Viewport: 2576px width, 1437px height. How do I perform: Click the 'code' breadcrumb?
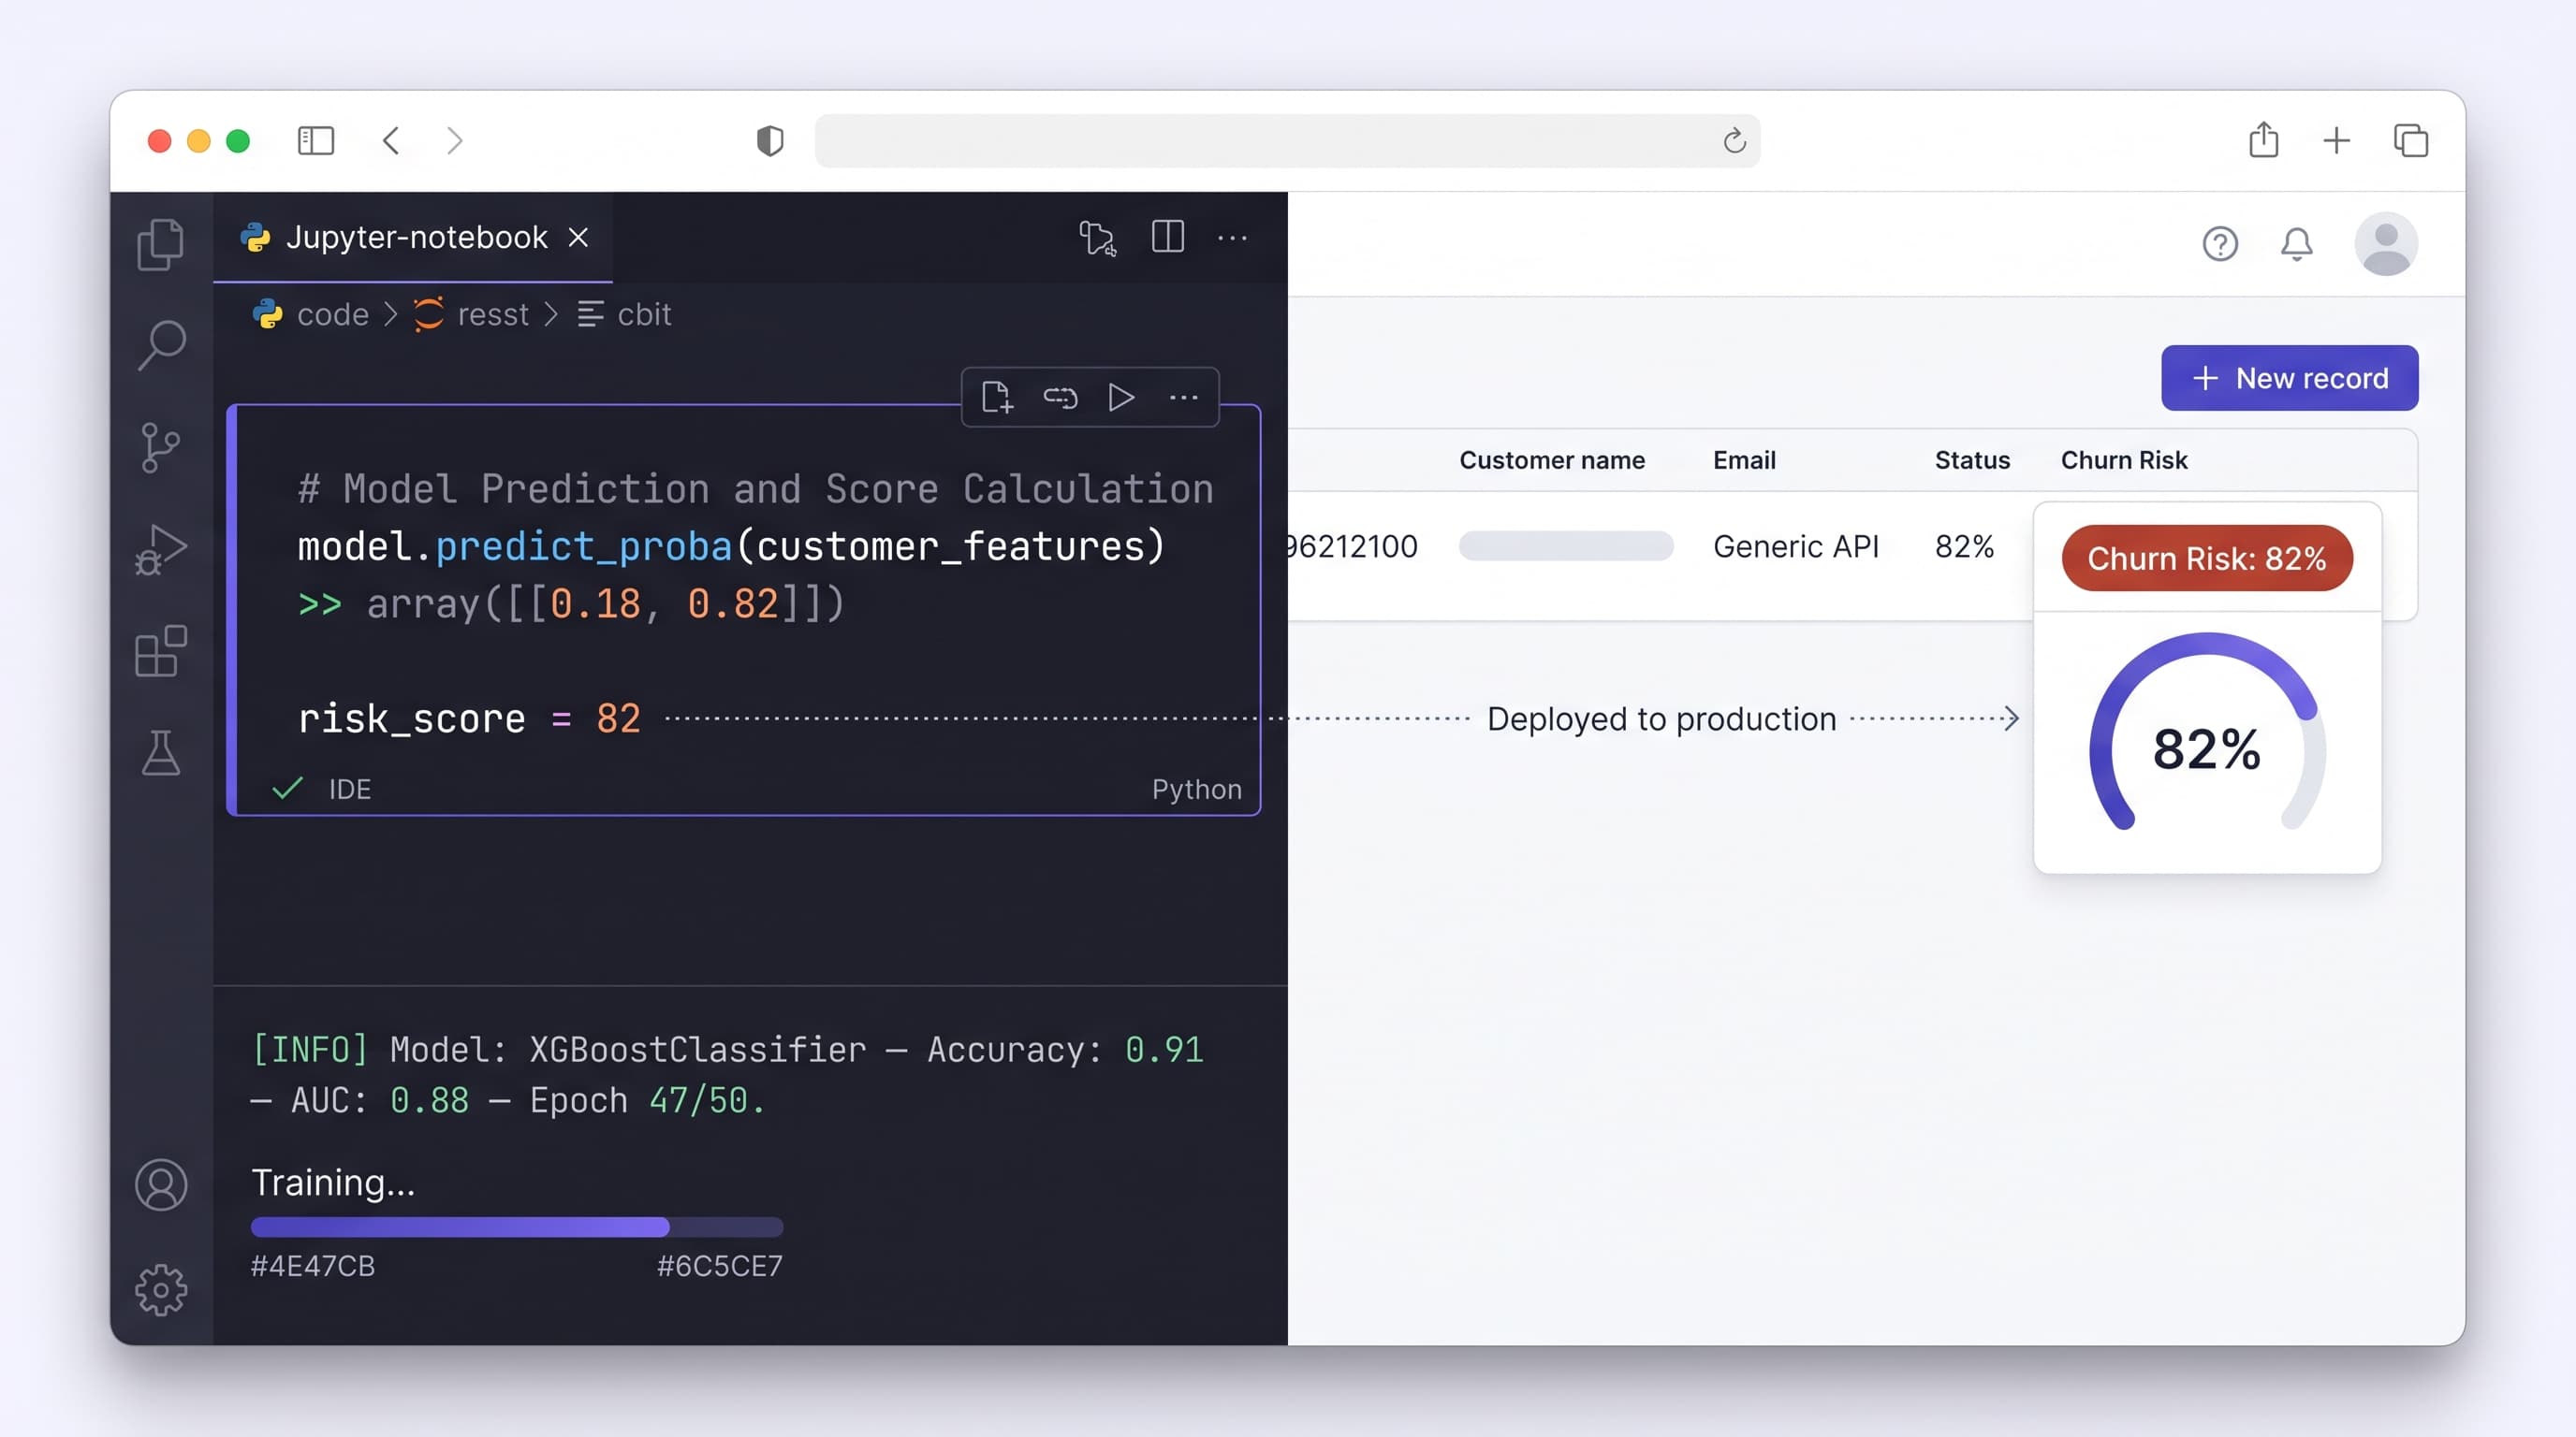click(x=333, y=314)
